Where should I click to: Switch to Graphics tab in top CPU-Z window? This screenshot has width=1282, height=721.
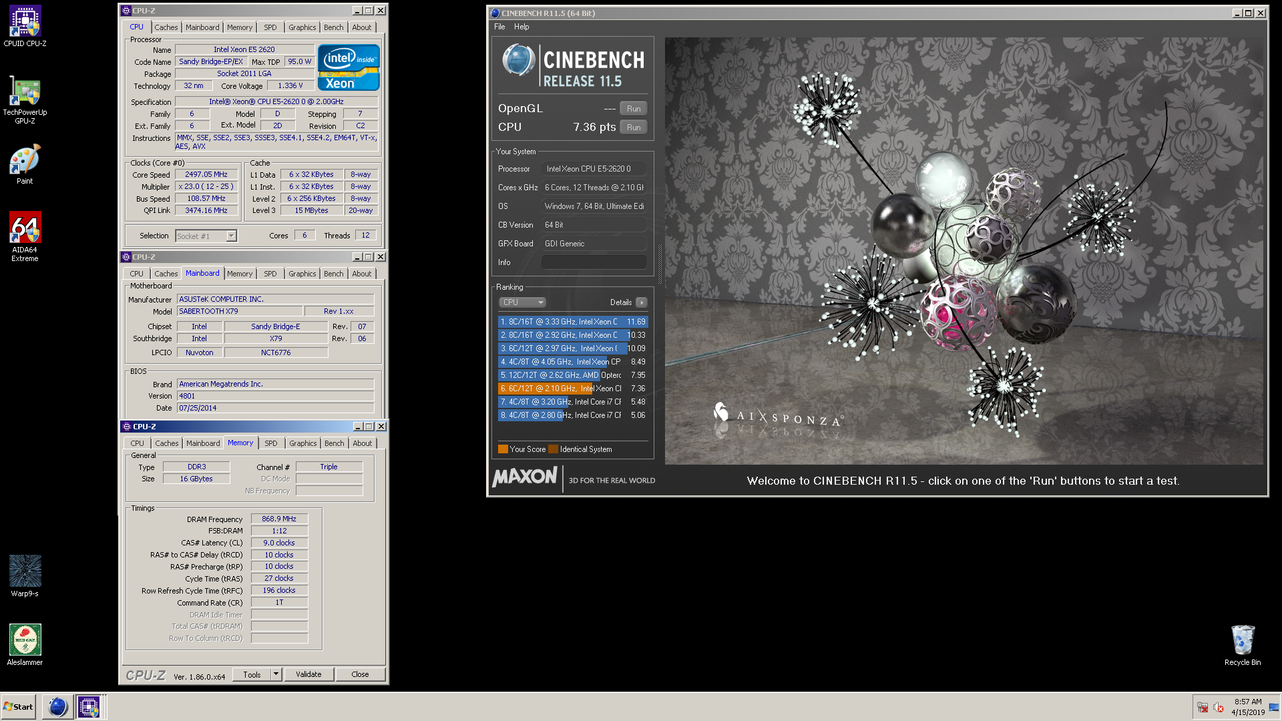[x=302, y=27]
